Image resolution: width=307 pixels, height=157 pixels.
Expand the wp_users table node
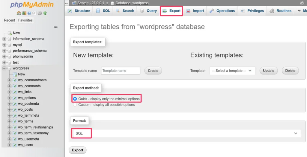point(9,145)
